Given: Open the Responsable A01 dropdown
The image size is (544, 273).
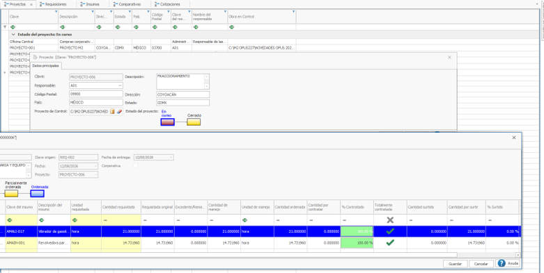Looking at the screenshot, I should tap(120, 85).
